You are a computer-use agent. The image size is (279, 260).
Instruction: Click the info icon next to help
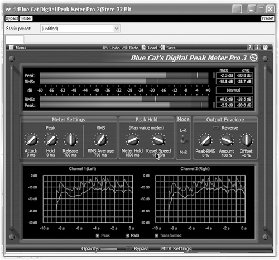coord(257,48)
